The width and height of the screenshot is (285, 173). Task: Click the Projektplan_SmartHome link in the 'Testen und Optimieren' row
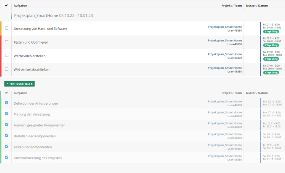(x=225, y=41)
